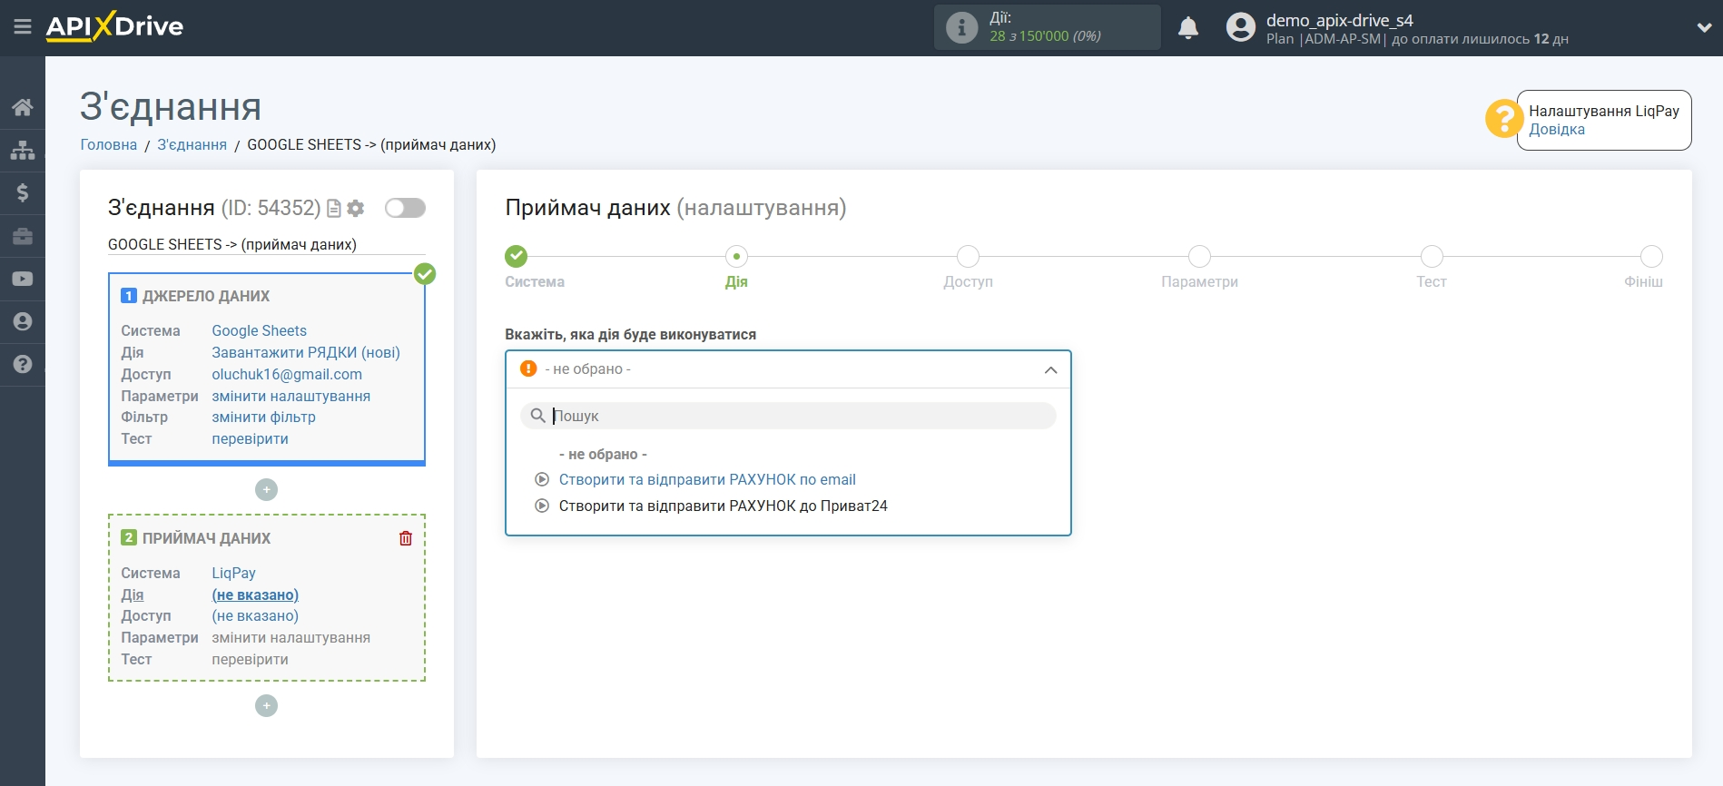Screen dimensions: 1723x786
Task: Open the briefcase icon in sidebar
Action: click(x=23, y=236)
